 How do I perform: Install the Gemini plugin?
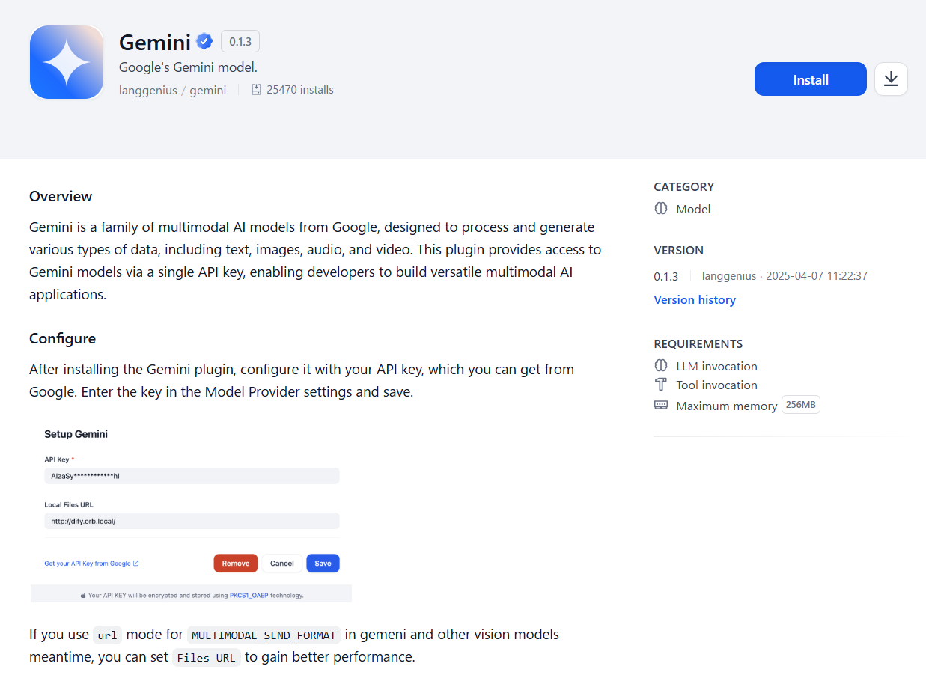pyautogui.click(x=810, y=79)
